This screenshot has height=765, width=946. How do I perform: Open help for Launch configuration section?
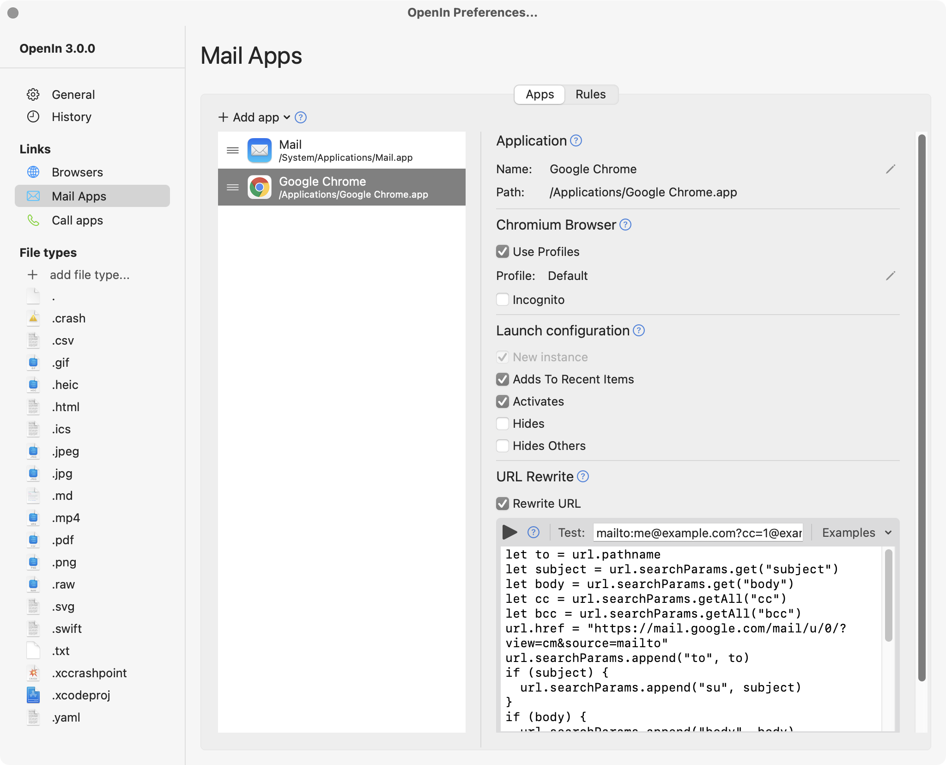[639, 330]
